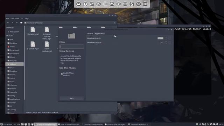Image resolution: width=224 pixels, height=126 pixels.
Task: Open the Dropbox sidebar entry
Action: 12,71
